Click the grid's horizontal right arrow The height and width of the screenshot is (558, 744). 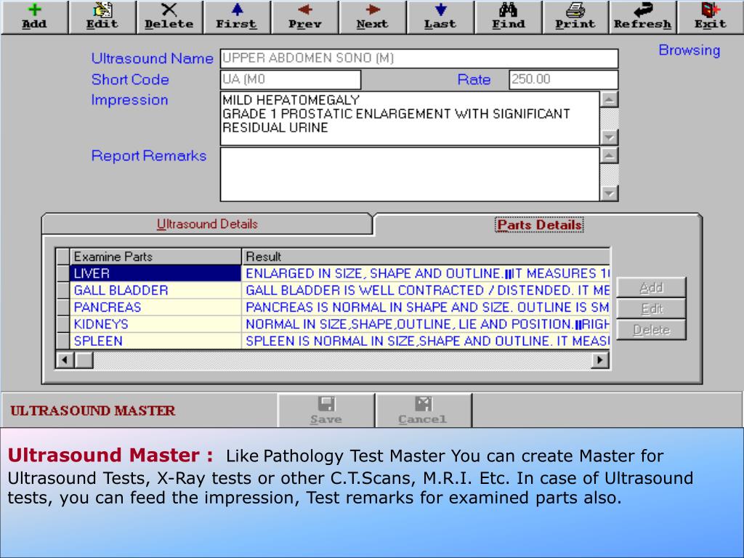(x=600, y=360)
